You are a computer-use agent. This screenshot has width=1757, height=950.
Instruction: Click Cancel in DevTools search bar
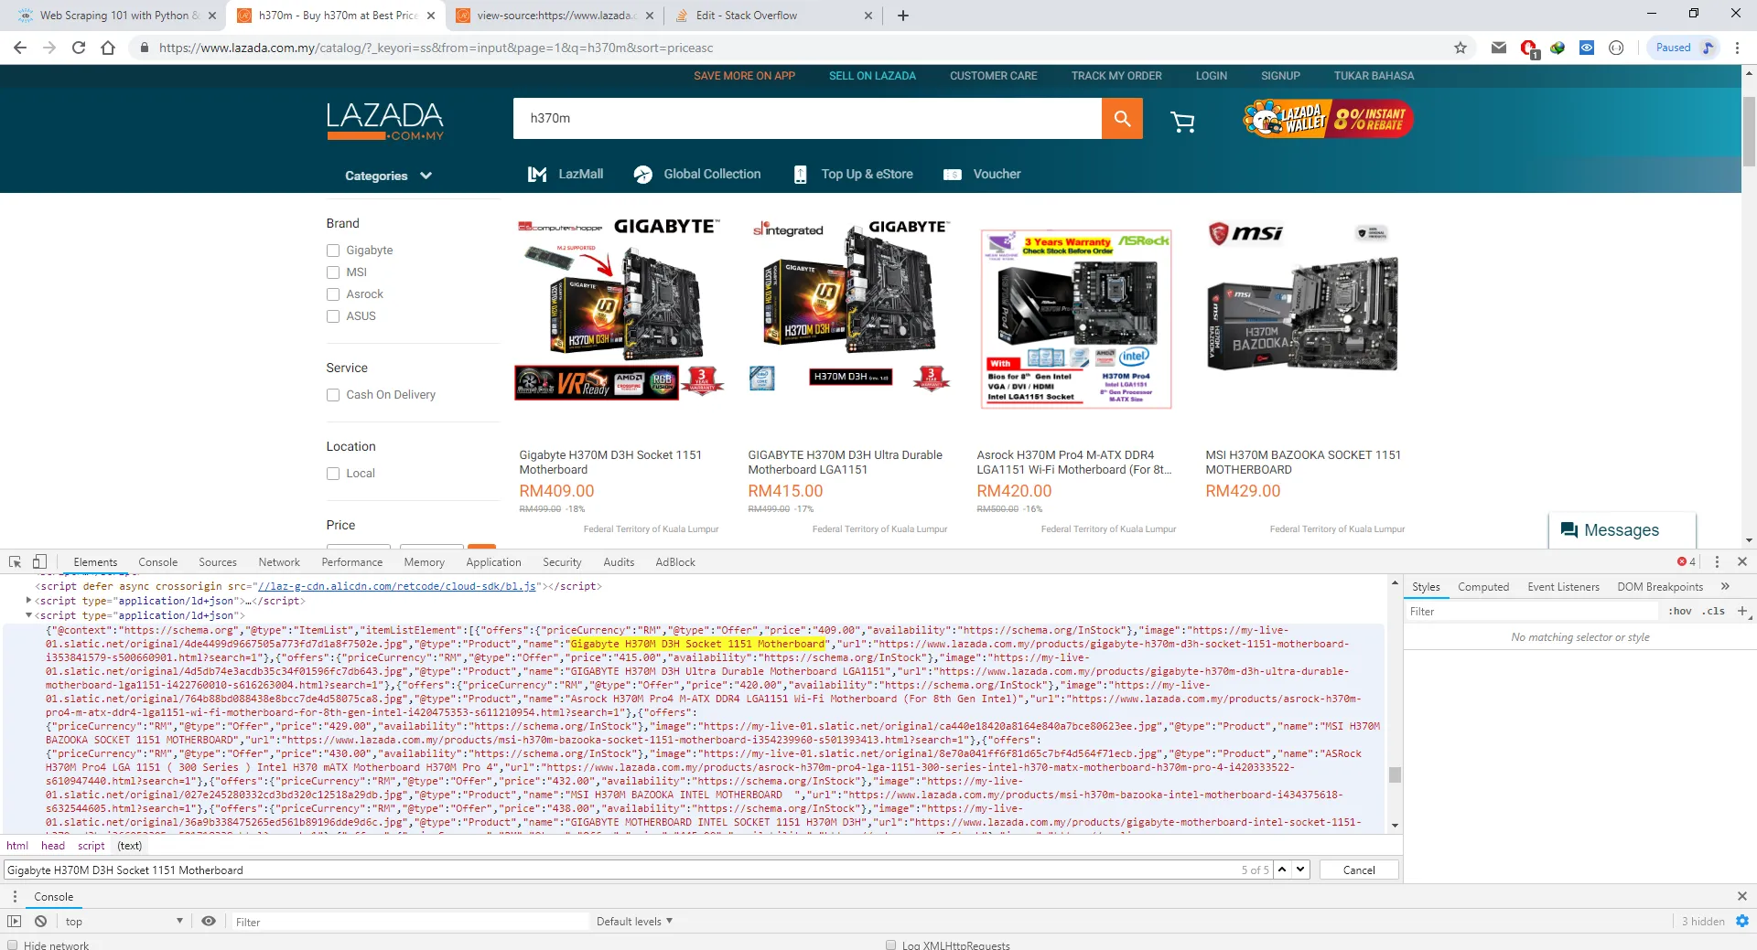tap(1359, 870)
